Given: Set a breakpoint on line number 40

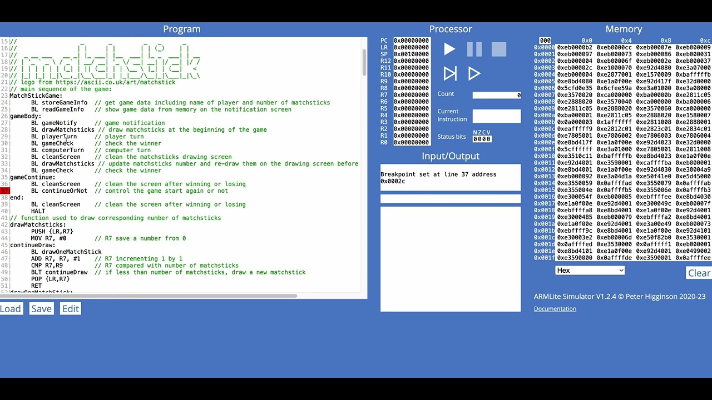Looking at the screenshot, I should point(4,212).
